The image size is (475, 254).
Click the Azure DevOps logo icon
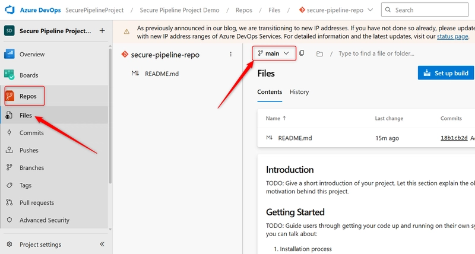pos(9,9)
